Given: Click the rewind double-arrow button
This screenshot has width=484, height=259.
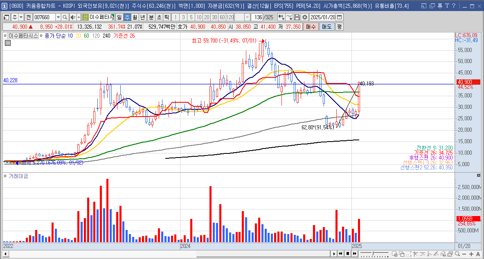Looking at the screenshot, I should pos(341,254).
